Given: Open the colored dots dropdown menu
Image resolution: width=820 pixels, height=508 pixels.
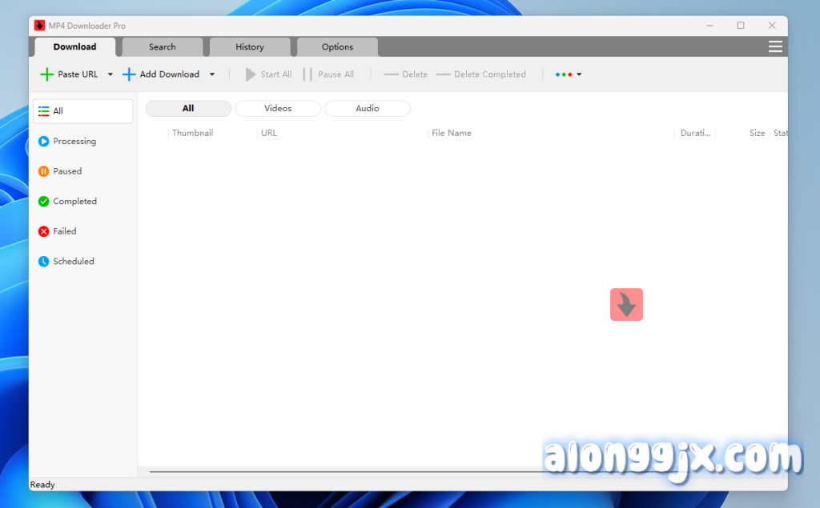Looking at the screenshot, I should [569, 74].
